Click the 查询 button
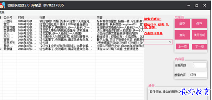Image resolution: width=212 pixels, height=100 pixels. click(x=182, y=35)
